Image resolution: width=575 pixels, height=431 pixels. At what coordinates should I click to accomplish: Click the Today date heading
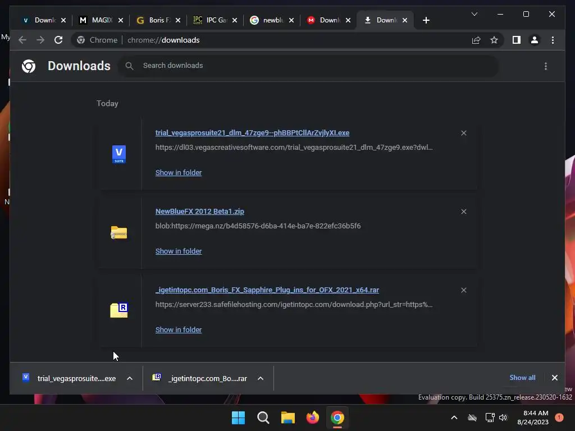(x=107, y=103)
